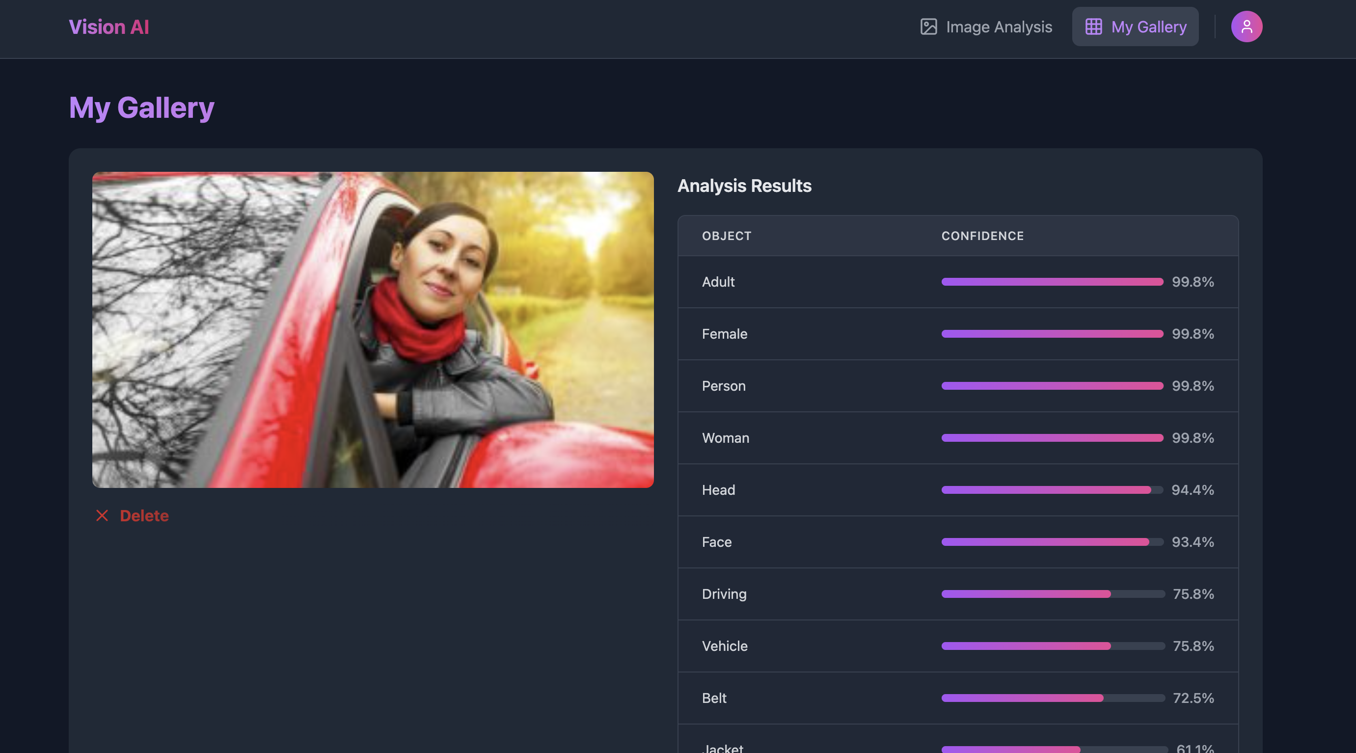The width and height of the screenshot is (1356, 753).
Task: Select the Woman row label
Action: [725, 438]
